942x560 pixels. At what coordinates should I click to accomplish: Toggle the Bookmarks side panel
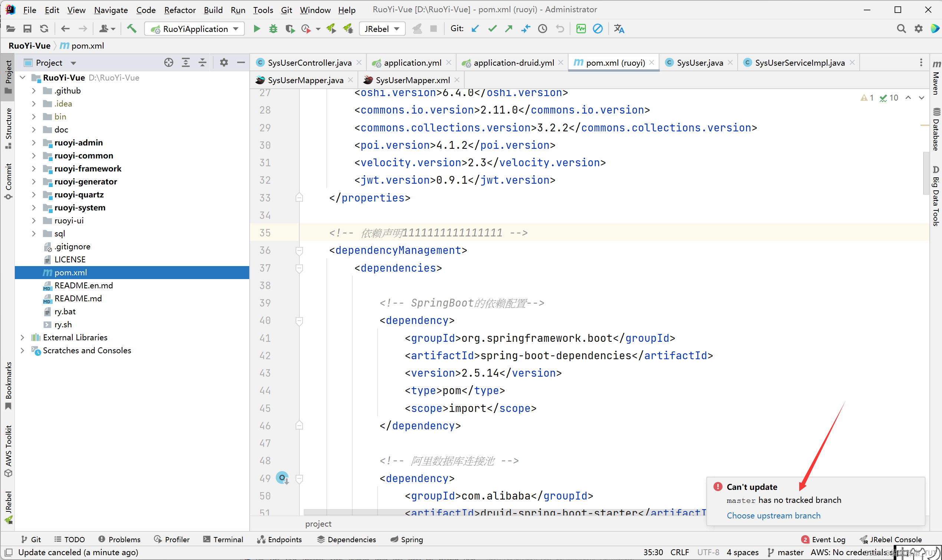point(8,385)
